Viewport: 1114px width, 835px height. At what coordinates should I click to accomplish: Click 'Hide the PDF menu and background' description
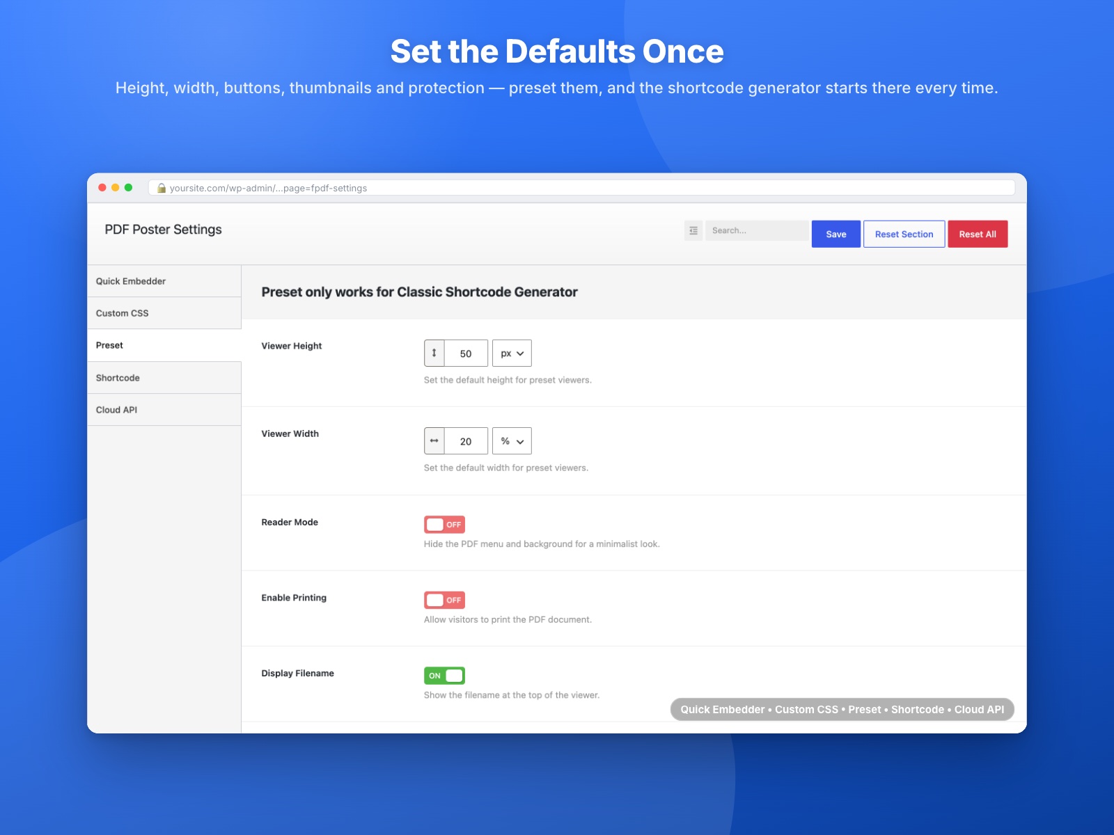542,544
